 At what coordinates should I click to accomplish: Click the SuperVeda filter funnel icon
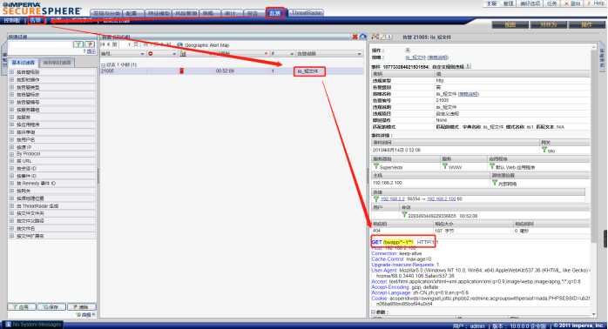375,166
